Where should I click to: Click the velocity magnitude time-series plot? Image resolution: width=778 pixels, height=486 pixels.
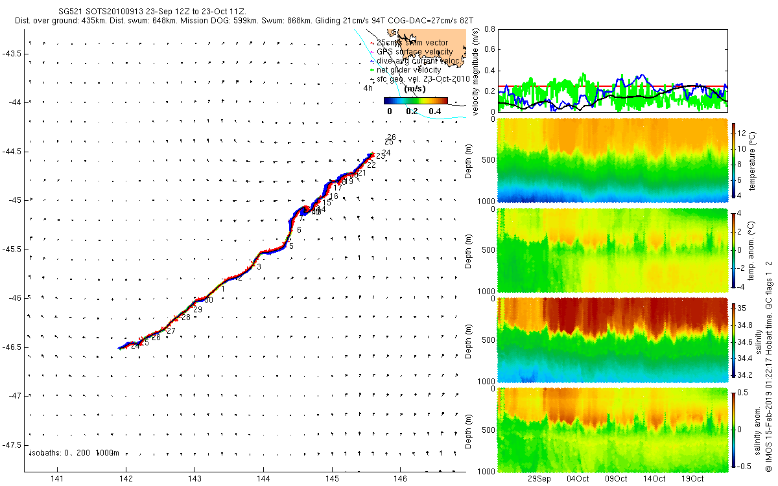[612, 70]
